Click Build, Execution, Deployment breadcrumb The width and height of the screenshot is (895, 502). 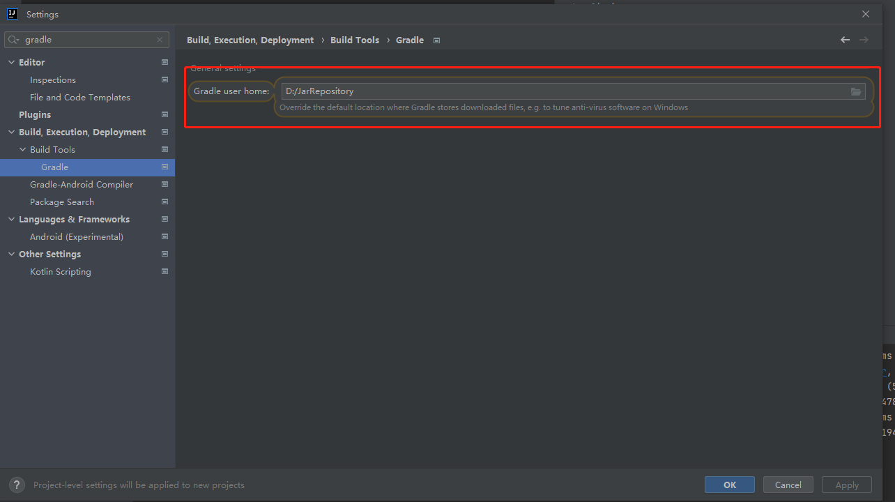point(250,40)
